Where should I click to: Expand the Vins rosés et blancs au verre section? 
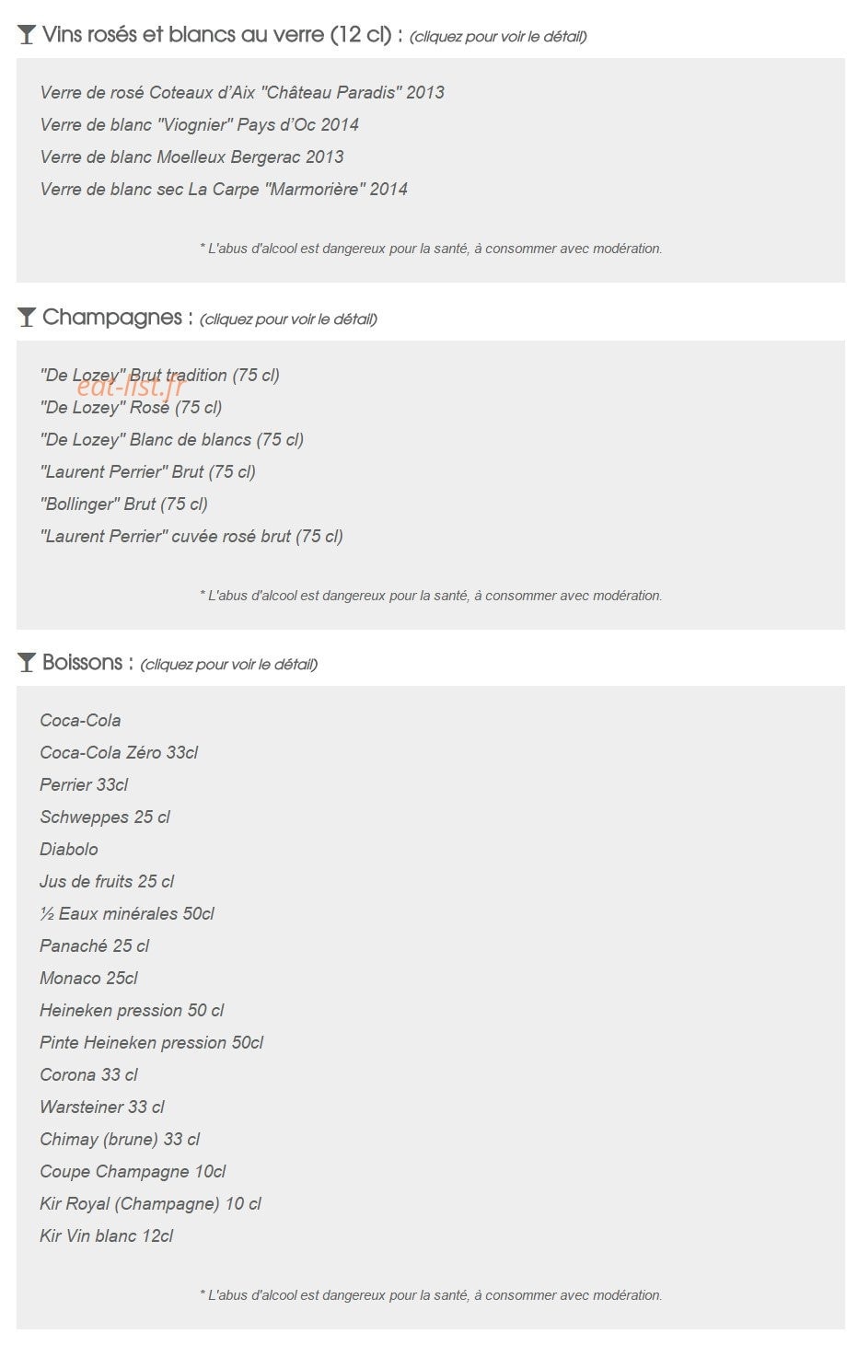coord(498,37)
